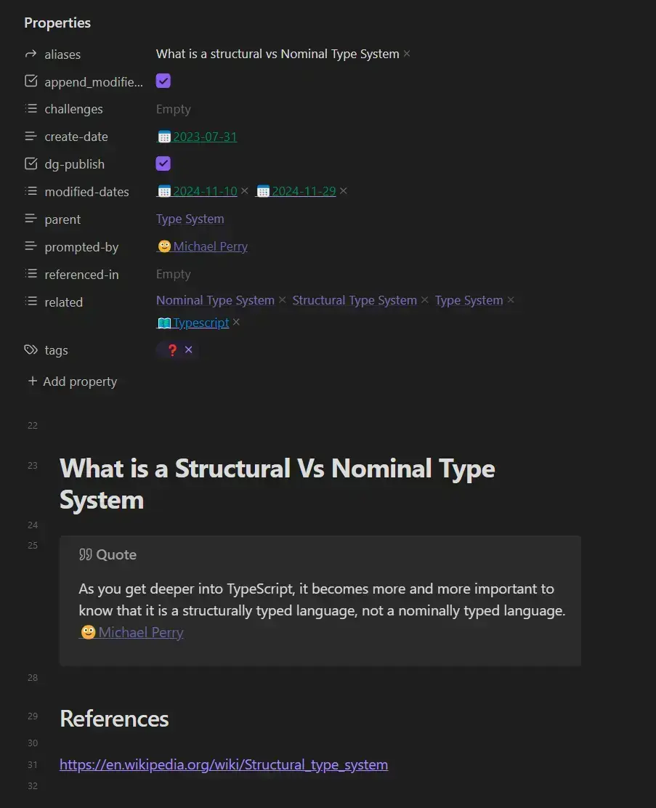Click the related property list icon
This screenshot has height=808, width=656.
31,302
